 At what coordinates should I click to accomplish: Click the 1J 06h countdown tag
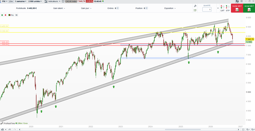coord(248,42)
